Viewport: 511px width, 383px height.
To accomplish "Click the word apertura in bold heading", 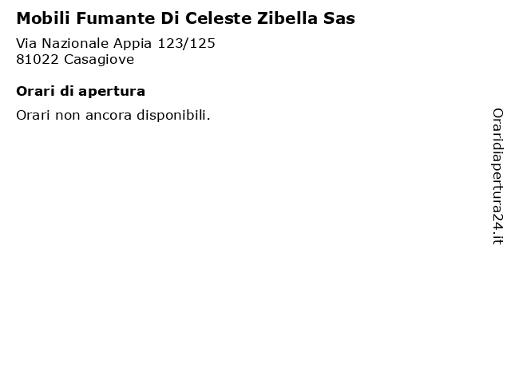I will [112, 92].
